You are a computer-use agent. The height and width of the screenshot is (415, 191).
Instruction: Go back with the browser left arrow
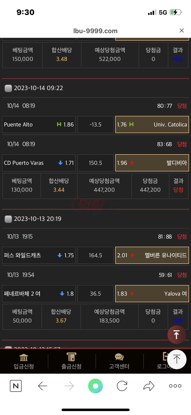pos(43,386)
